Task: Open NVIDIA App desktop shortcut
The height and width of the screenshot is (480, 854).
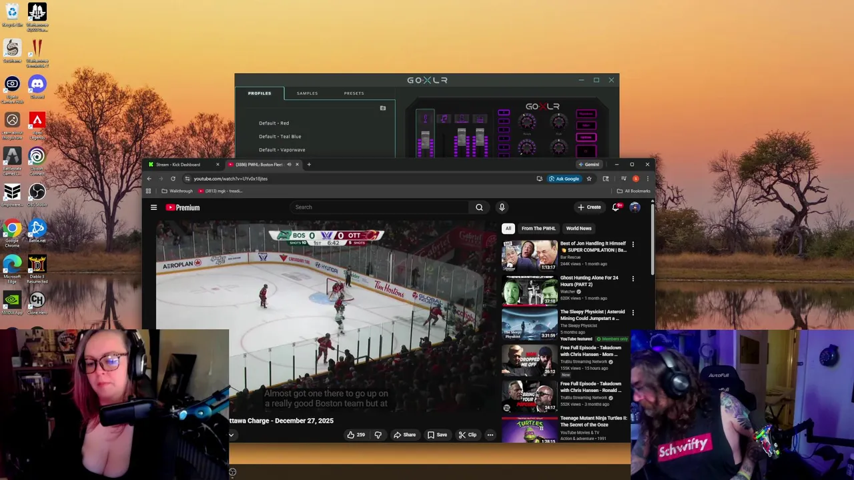Action: 12,303
